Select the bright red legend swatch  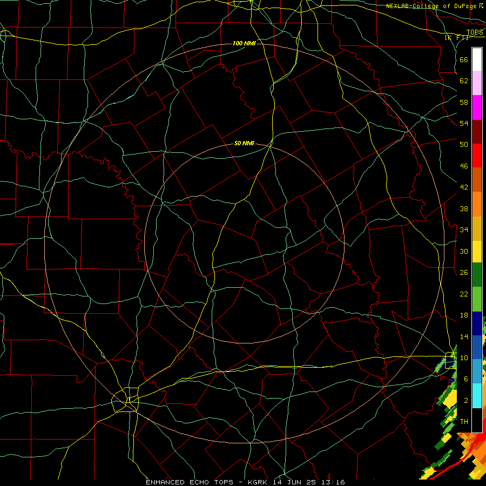click(x=477, y=156)
